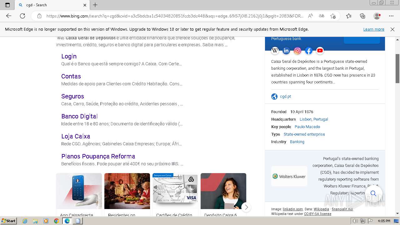Open File Explorer from the taskbar

click(x=35, y=221)
